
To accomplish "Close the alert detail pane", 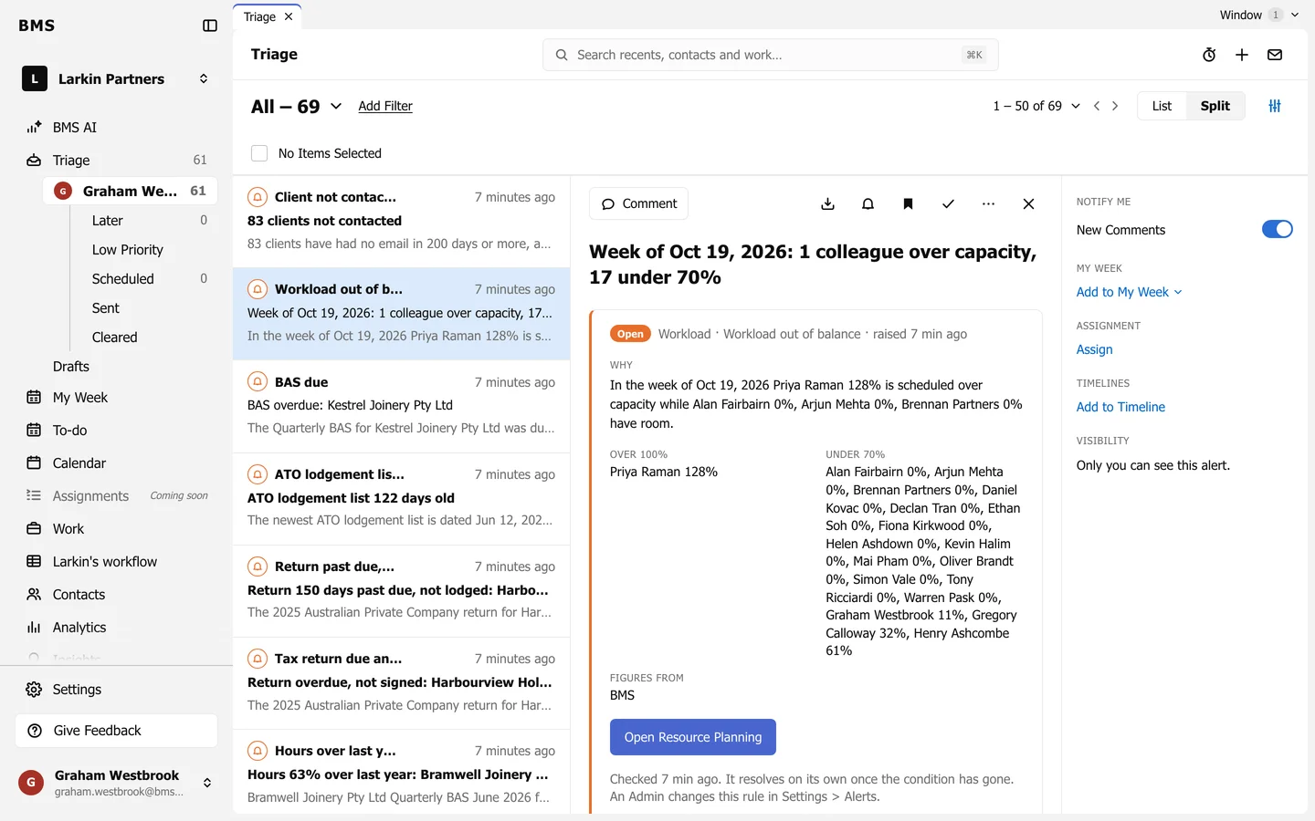I will 1028,203.
